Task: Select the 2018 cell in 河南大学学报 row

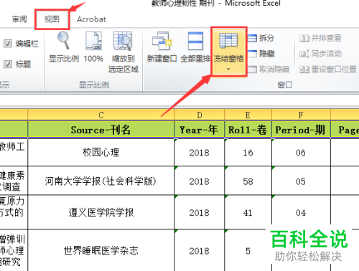Action: click(x=200, y=181)
